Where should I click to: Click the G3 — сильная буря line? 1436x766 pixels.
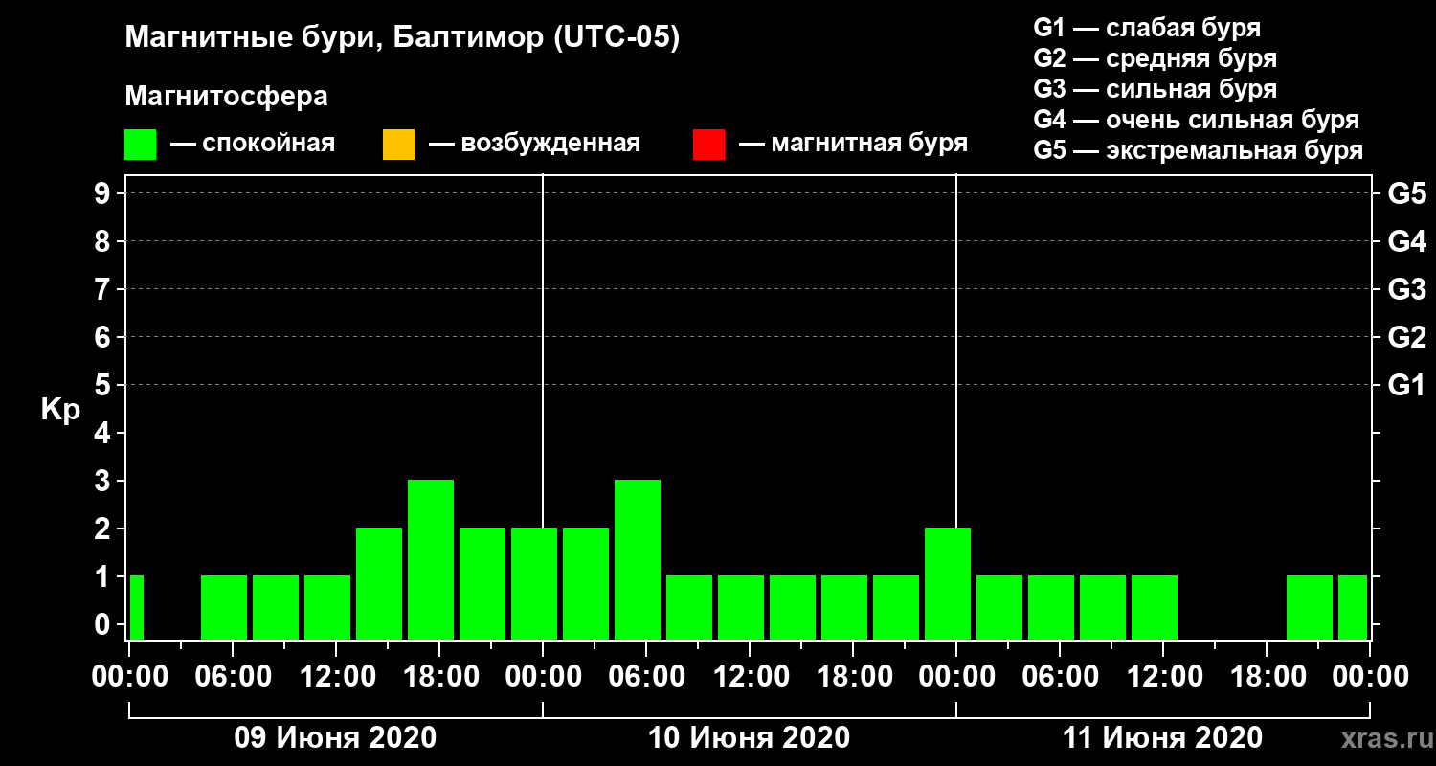click(1155, 89)
